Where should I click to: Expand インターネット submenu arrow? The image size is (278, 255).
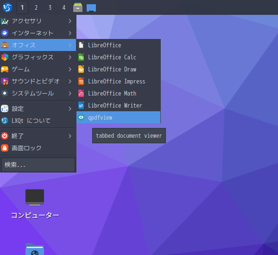click(70, 33)
